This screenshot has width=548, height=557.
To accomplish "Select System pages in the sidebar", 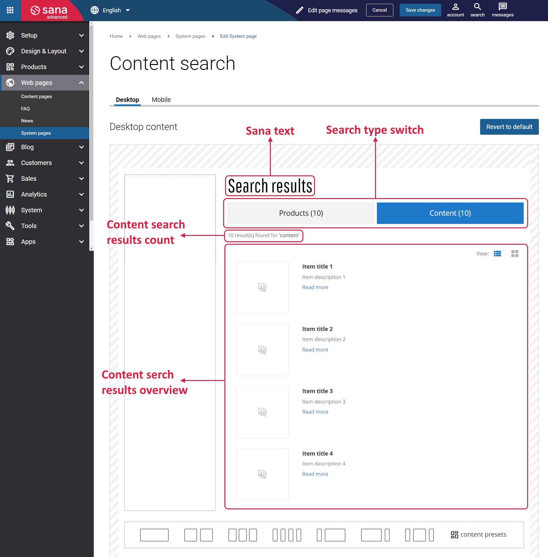I will coord(36,133).
